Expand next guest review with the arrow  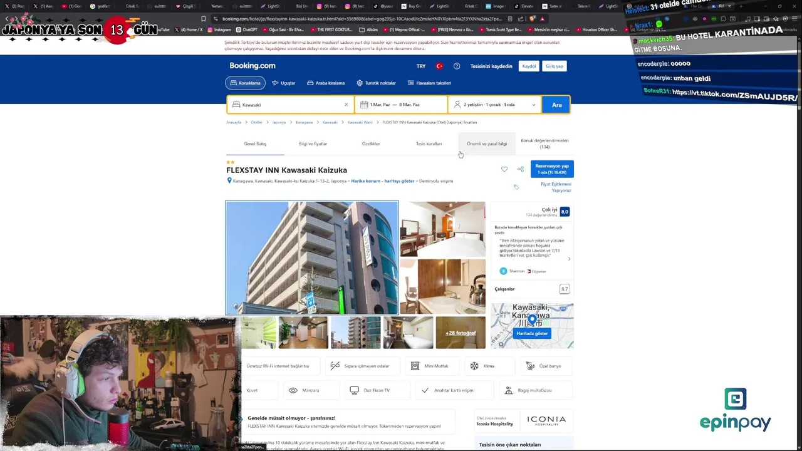click(x=569, y=259)
